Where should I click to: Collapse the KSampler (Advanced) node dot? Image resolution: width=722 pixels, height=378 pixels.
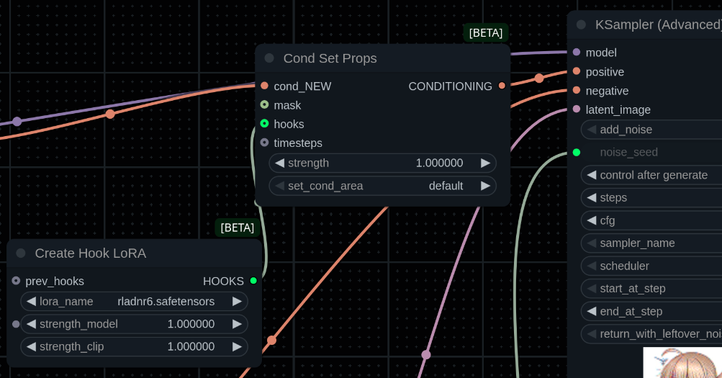[581, 24]
